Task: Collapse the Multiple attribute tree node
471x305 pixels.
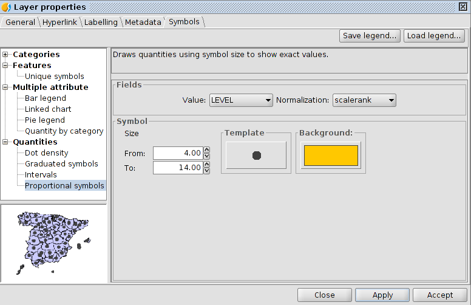Action: pyautogui.click(x=5, y=87)
